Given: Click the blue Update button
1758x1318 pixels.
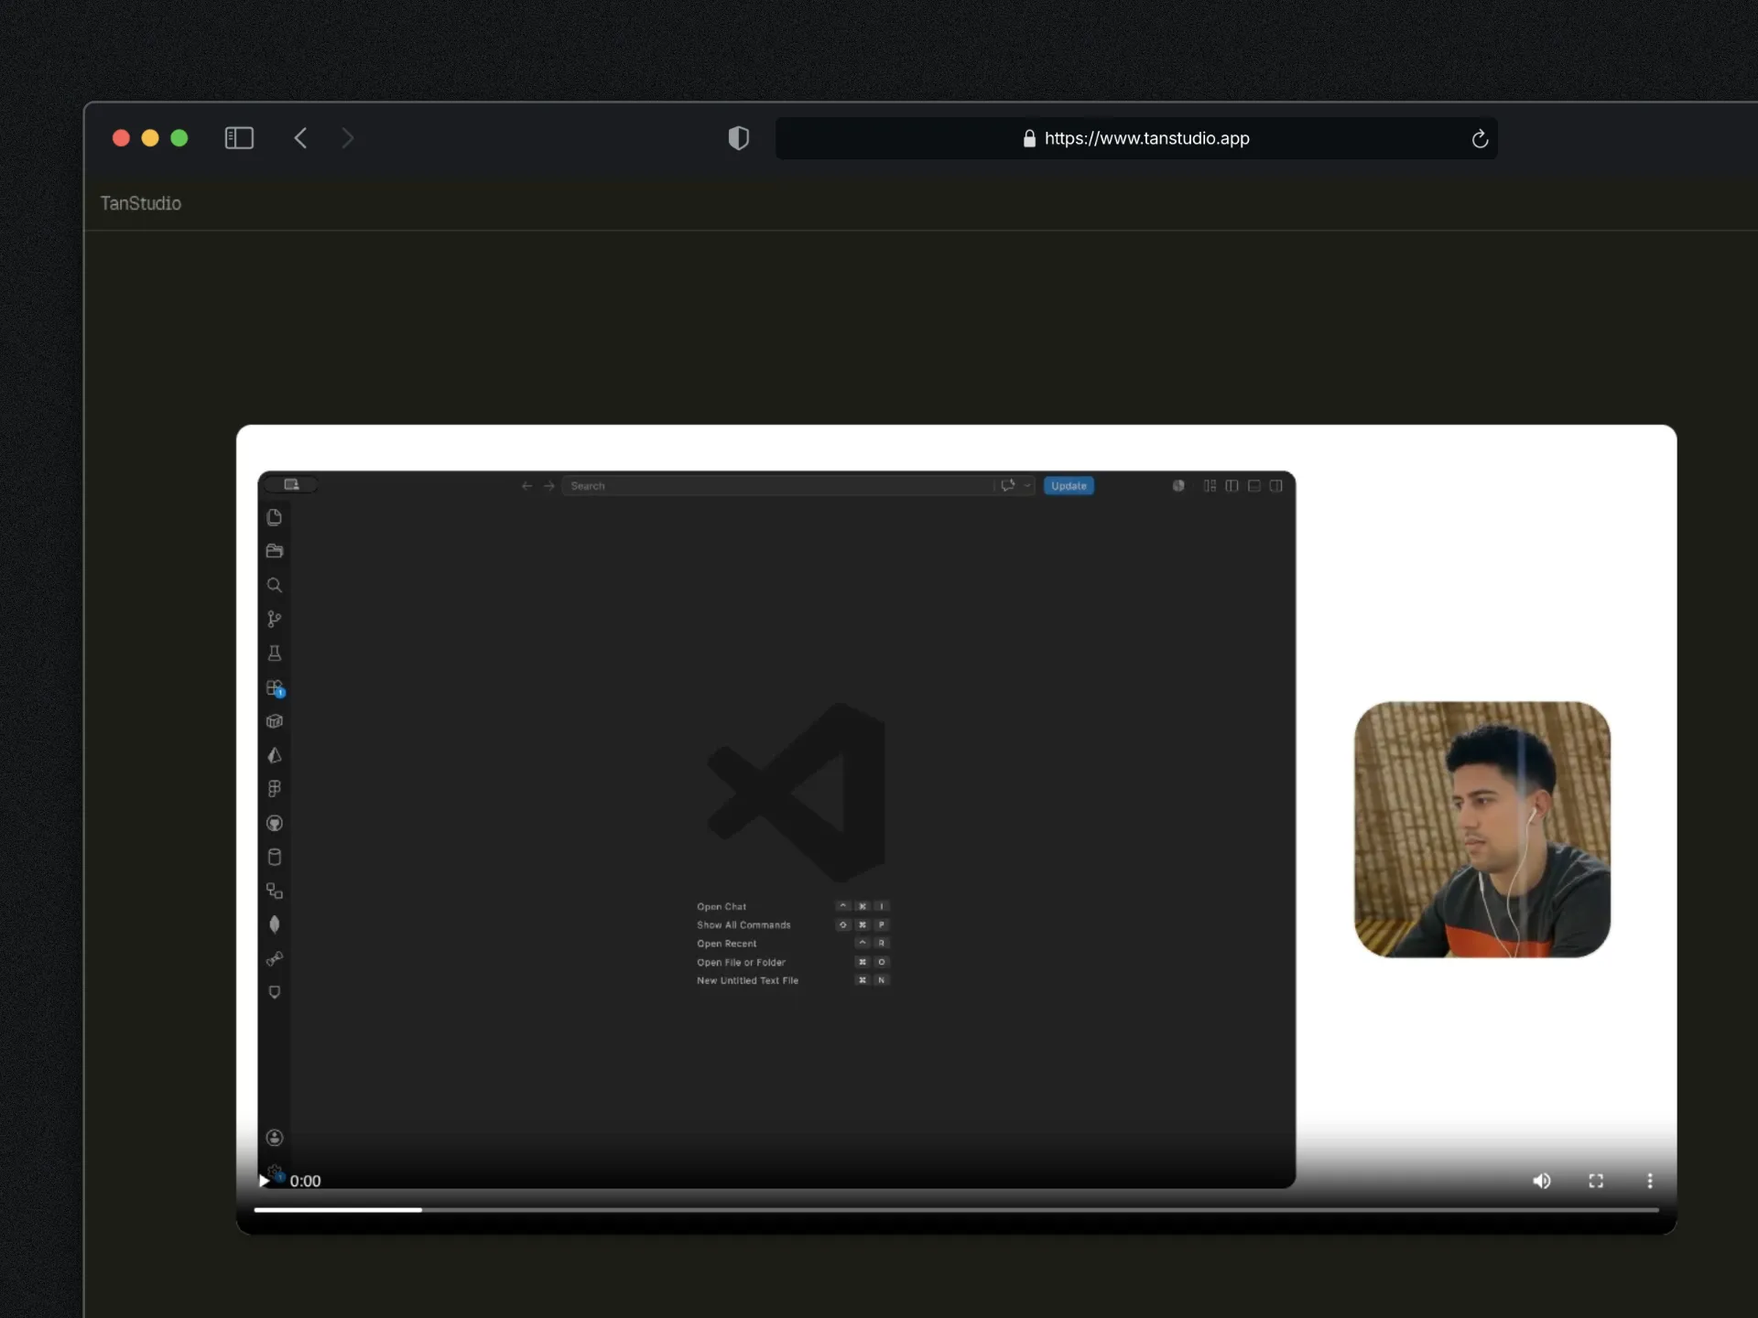Looking at the screenshot, I should click(1069, 486).
